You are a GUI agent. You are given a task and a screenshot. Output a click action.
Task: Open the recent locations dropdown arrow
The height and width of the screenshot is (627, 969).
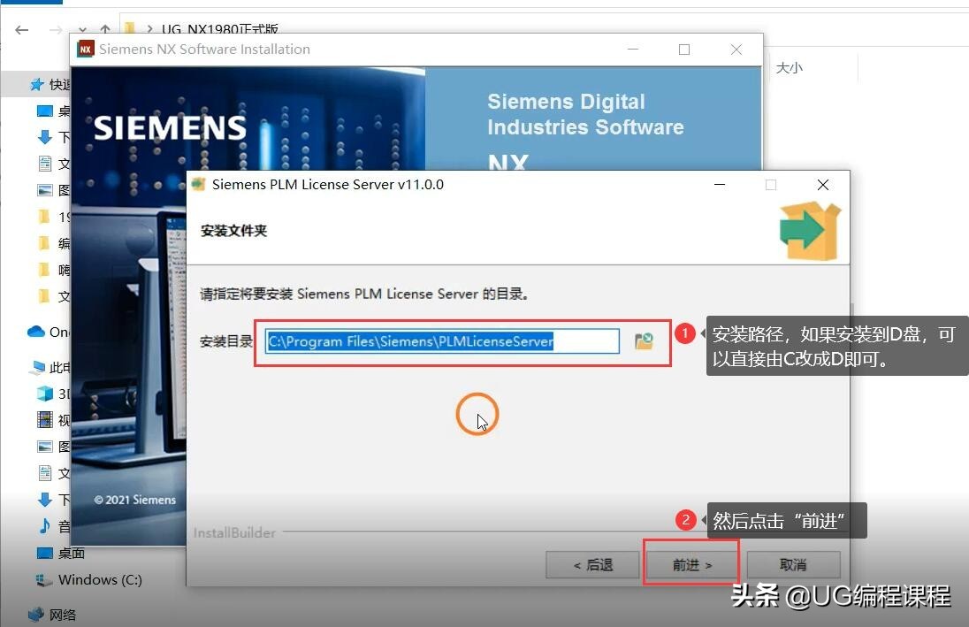tap(81, 29)
